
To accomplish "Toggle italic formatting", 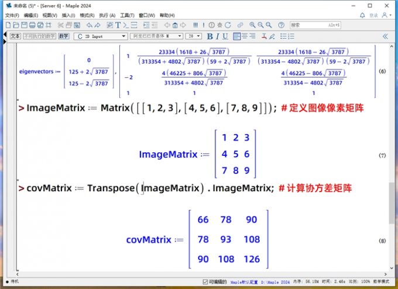I will tap(218, 36).
